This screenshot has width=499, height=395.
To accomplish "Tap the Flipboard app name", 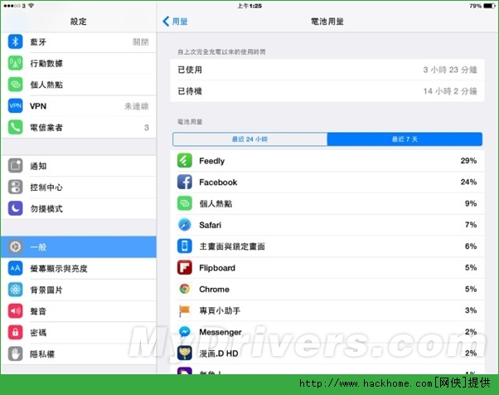I will [217, 268].
